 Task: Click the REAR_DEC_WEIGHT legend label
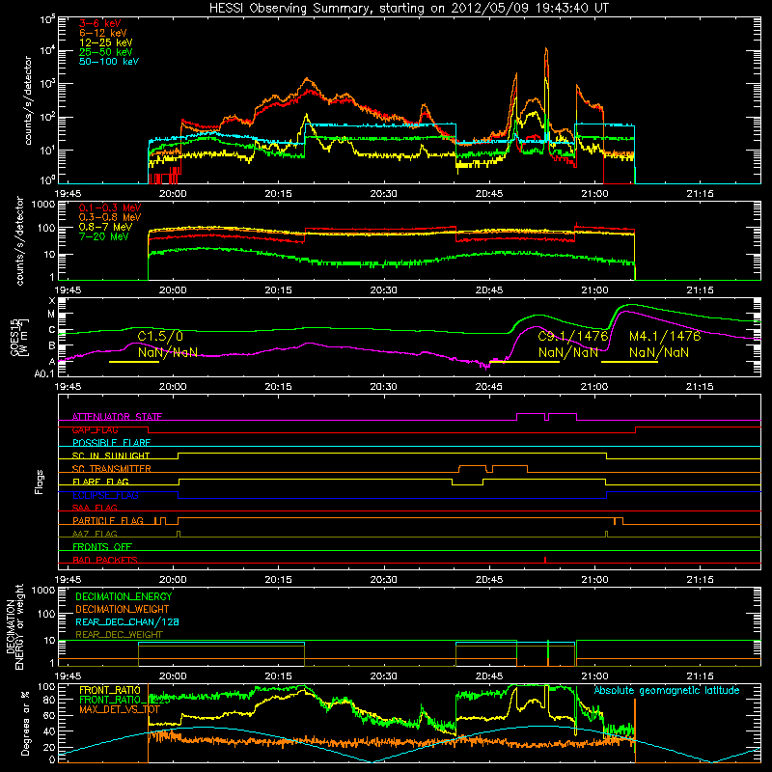[x=119, y=635]
